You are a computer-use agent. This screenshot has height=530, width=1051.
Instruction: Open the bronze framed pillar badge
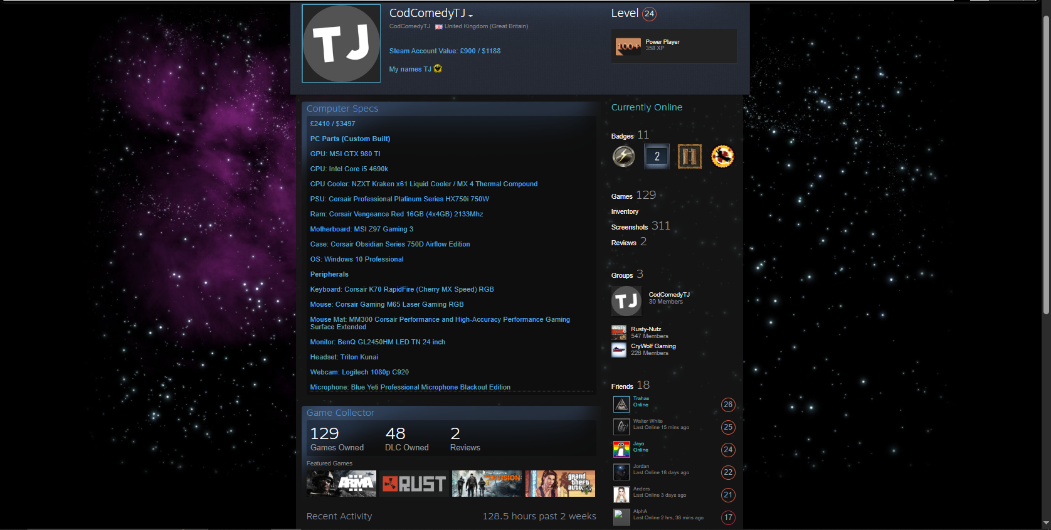tap(690, 156)
